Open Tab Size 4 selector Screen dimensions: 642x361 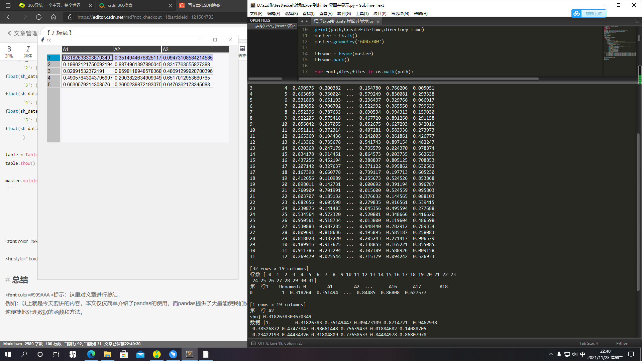tap(588, 343)
